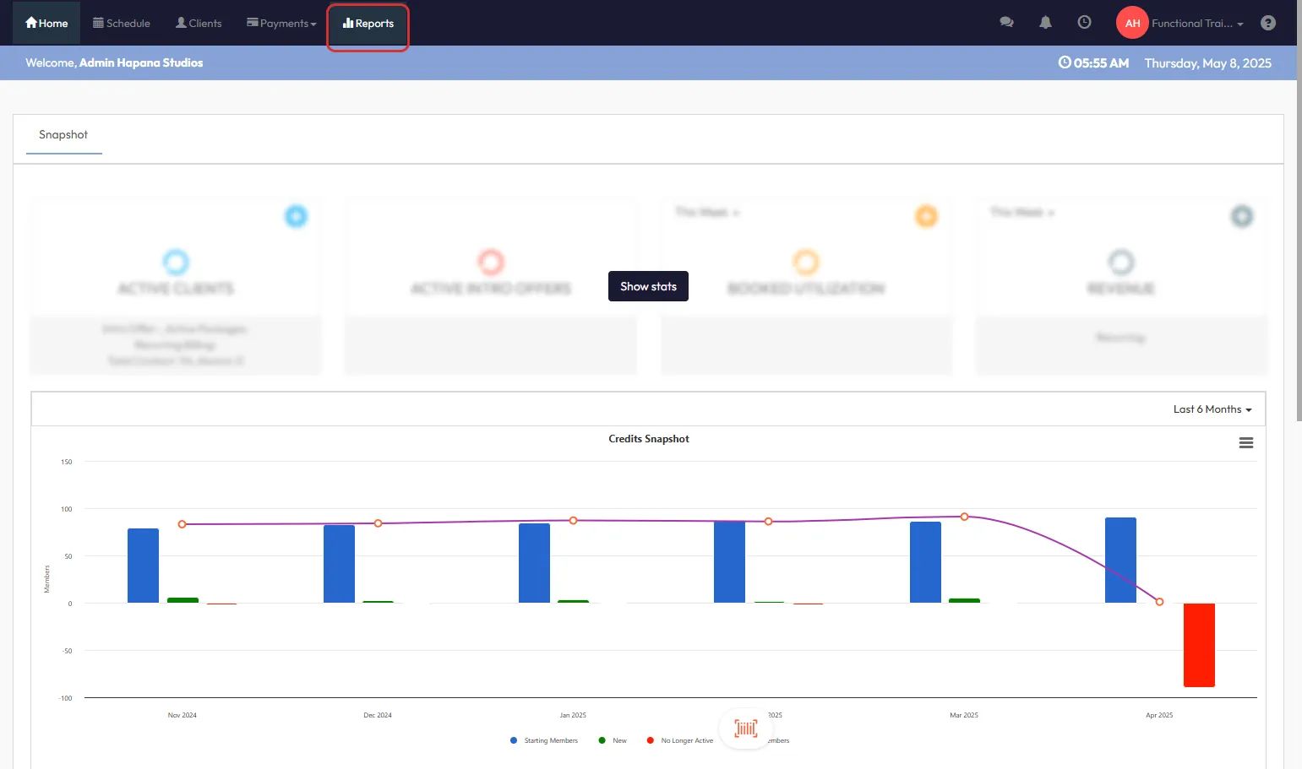
Task: Click the red April 2025 bar
Action: tap(1198, 644)
